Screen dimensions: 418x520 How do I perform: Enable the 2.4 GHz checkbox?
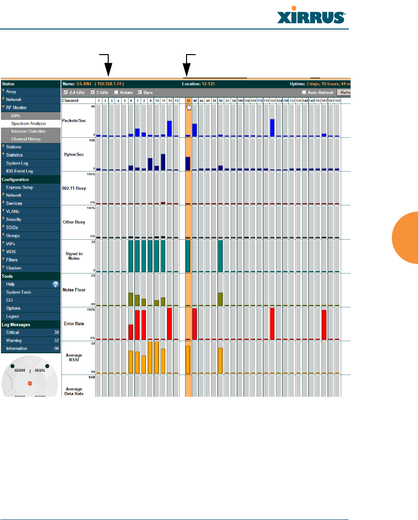[x=66, y=92]
